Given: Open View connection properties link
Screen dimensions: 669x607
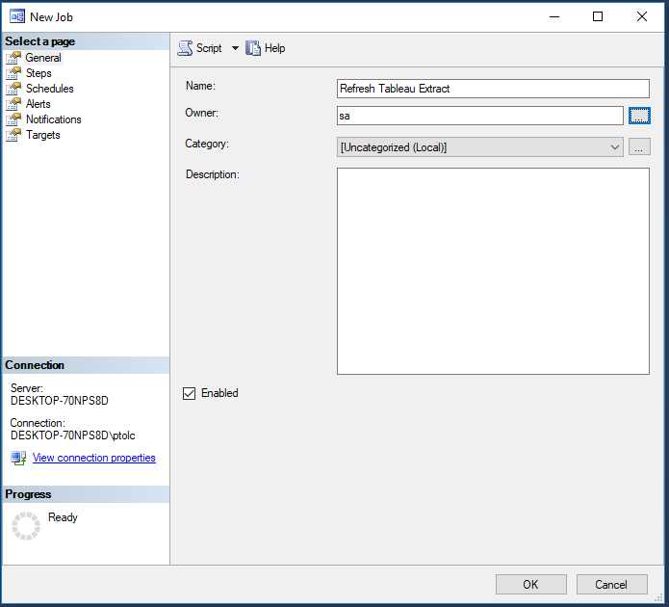Looking at the screenshot, I should click(x=94, y=458).
